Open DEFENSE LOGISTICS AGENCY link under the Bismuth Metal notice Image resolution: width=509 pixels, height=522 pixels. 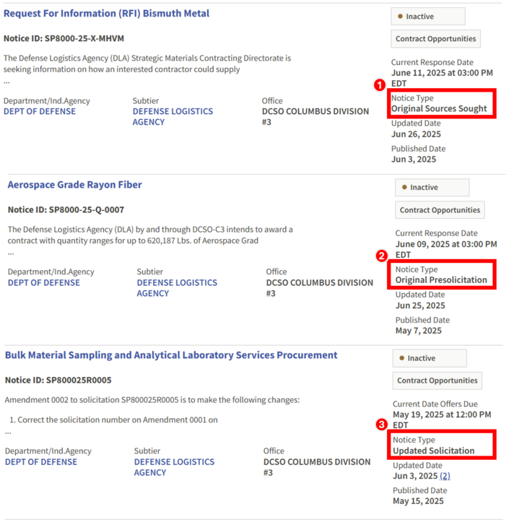(173, 116)
